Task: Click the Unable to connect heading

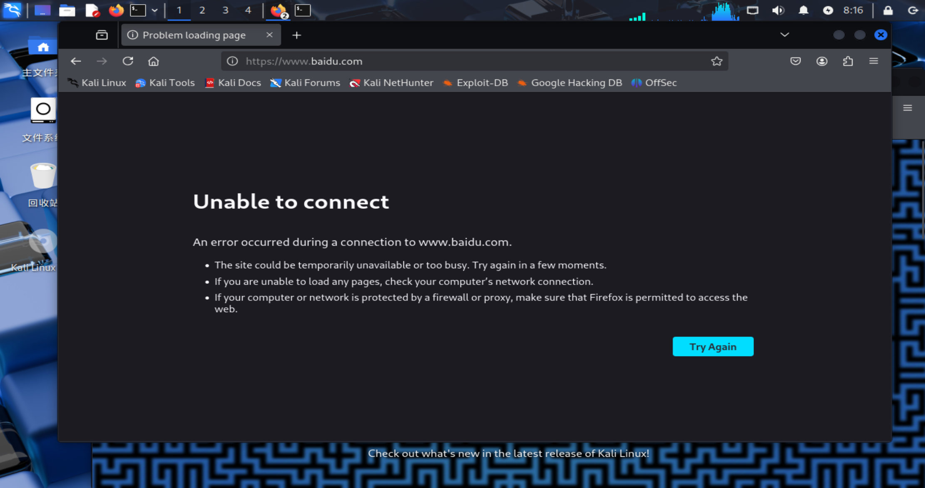Action: pyautogui.click(x=291, y=202)
